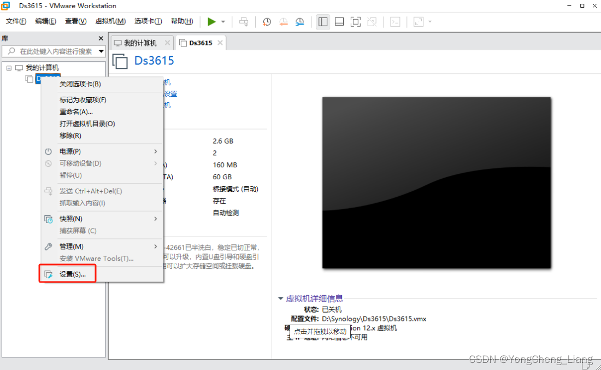Viewport: 601px width, 370px height.
Task: Switch to the Ds3615 tab
Action: point(201,43)
